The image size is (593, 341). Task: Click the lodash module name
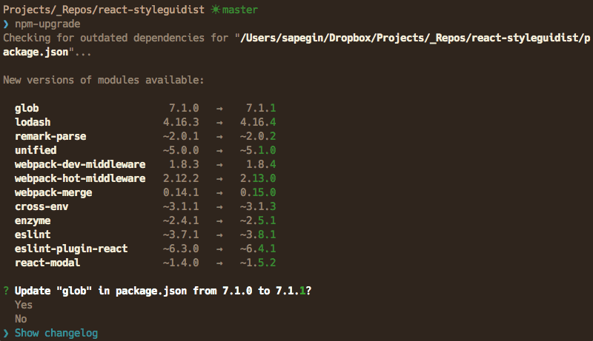[x=33, y=122]
